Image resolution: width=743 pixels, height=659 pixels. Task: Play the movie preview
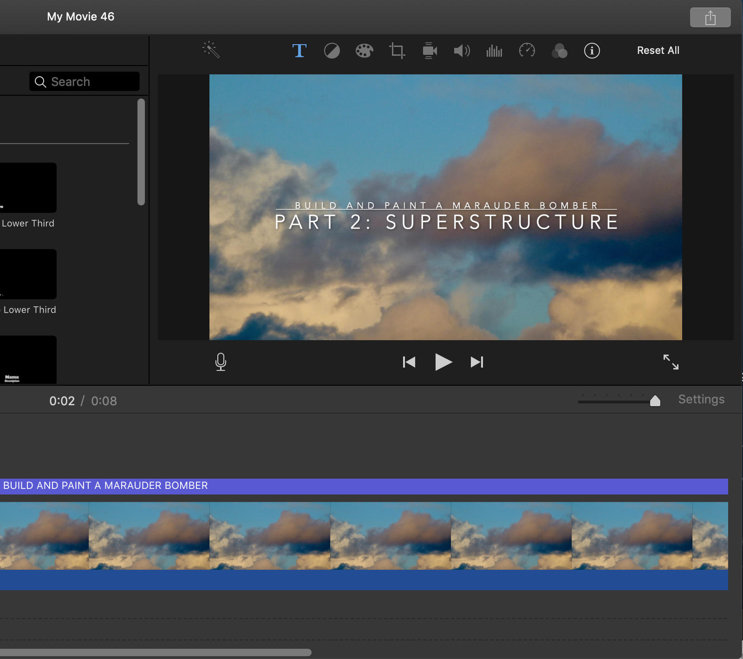(443, 362)
